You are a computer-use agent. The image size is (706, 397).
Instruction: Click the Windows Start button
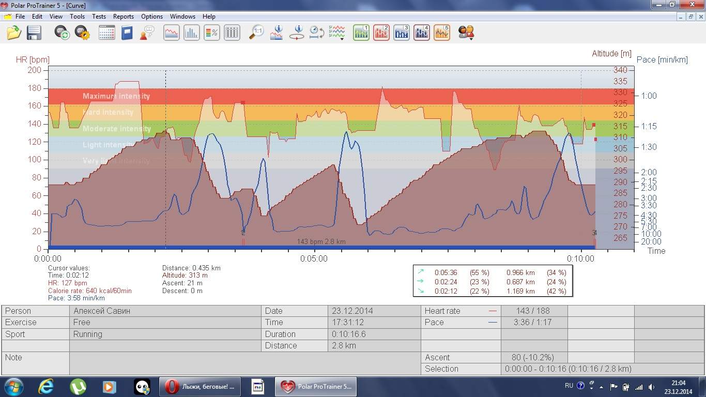coord(13,387)
